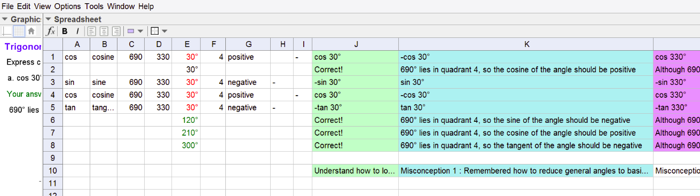Select column K header
The height and width of the screenshot is (196, 700).
tap(526, 44)
